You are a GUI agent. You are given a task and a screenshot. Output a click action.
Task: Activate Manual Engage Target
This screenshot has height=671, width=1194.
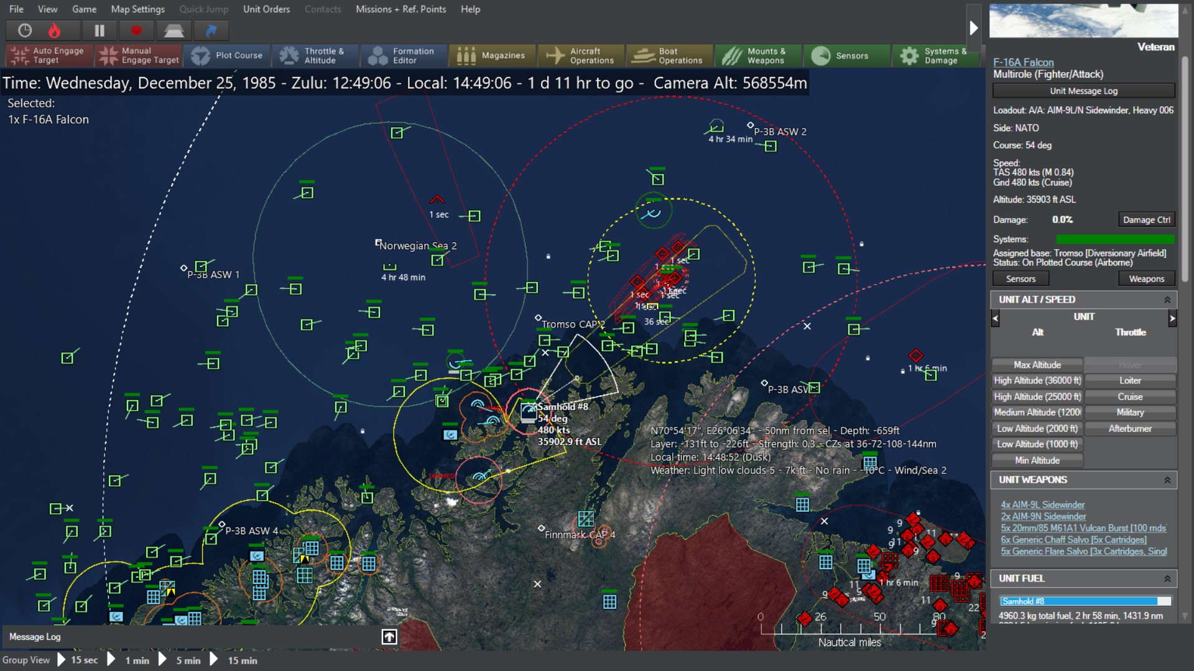click(138, 55)
